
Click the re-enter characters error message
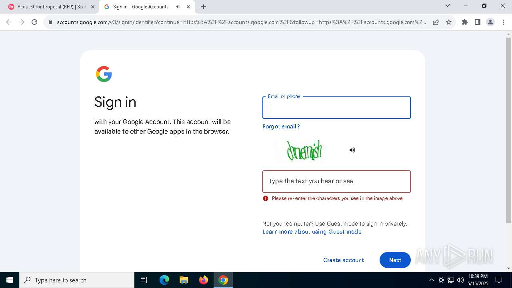pyautogui.click(x=337, y=198)
